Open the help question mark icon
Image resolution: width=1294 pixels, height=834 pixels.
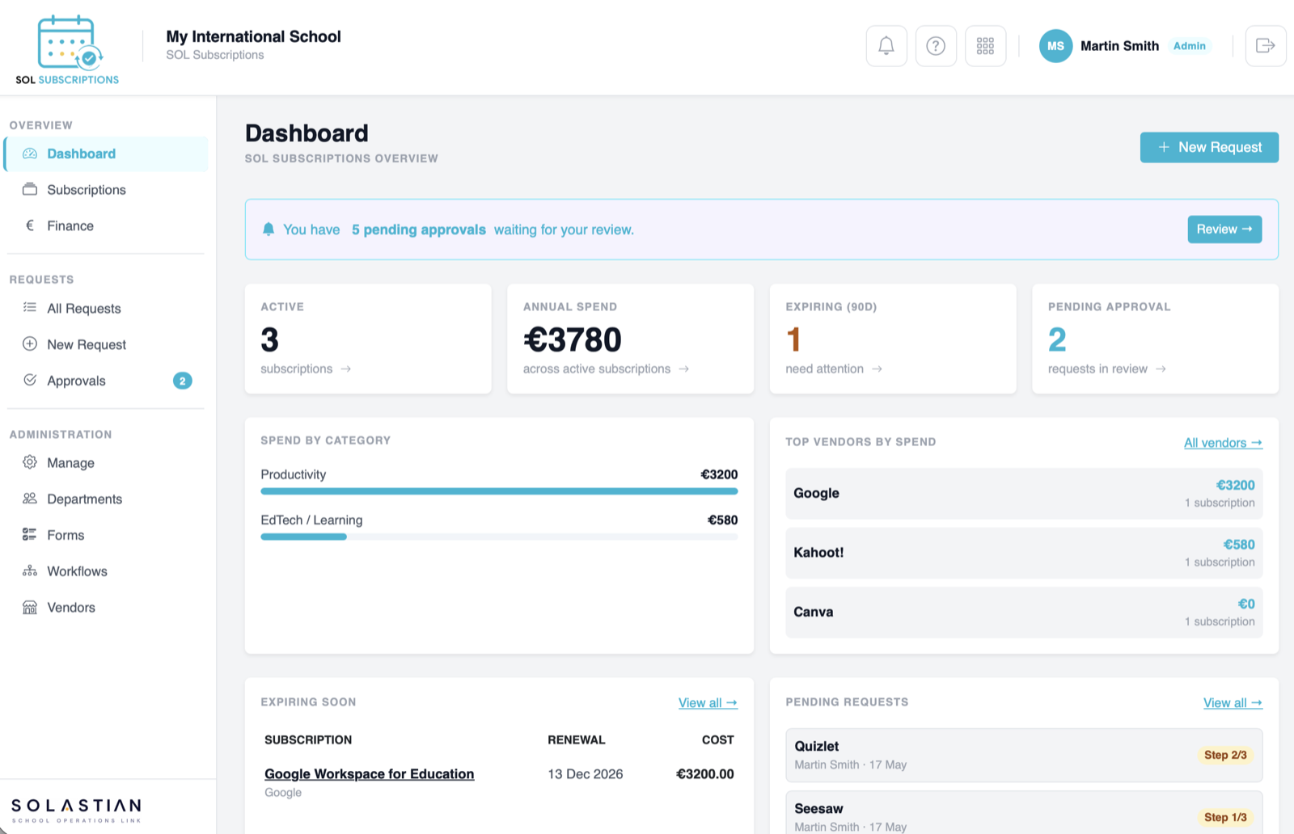click(x=936, y=46)
